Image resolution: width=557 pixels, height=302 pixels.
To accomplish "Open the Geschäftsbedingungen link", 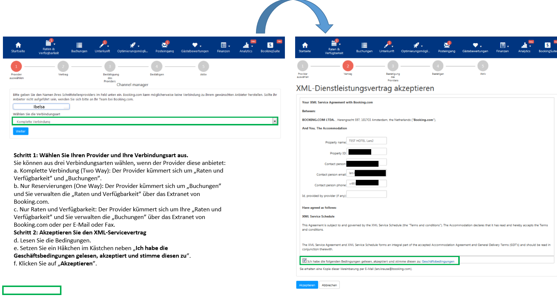I will (x=438, y=261).
